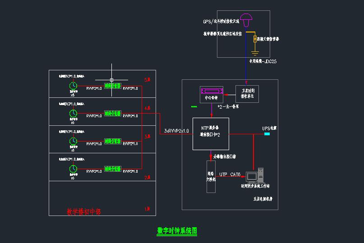Select the GPS antenna dome symbol

246,19
